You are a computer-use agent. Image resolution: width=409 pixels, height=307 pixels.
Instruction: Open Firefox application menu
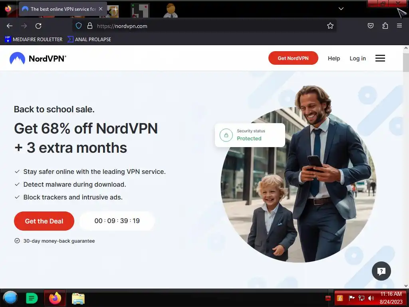click(399, 26)
